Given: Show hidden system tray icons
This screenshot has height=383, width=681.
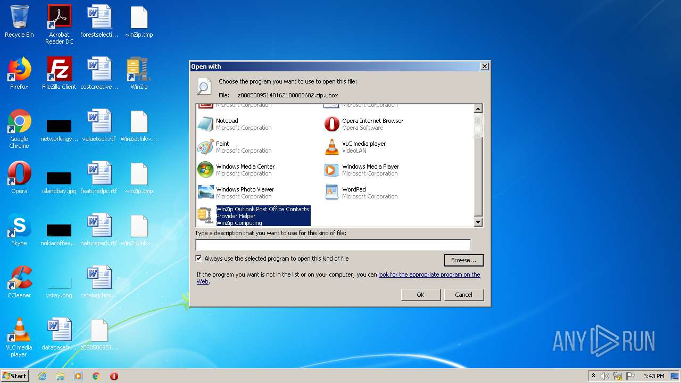Looking at the screenshot, I should 593,376.
